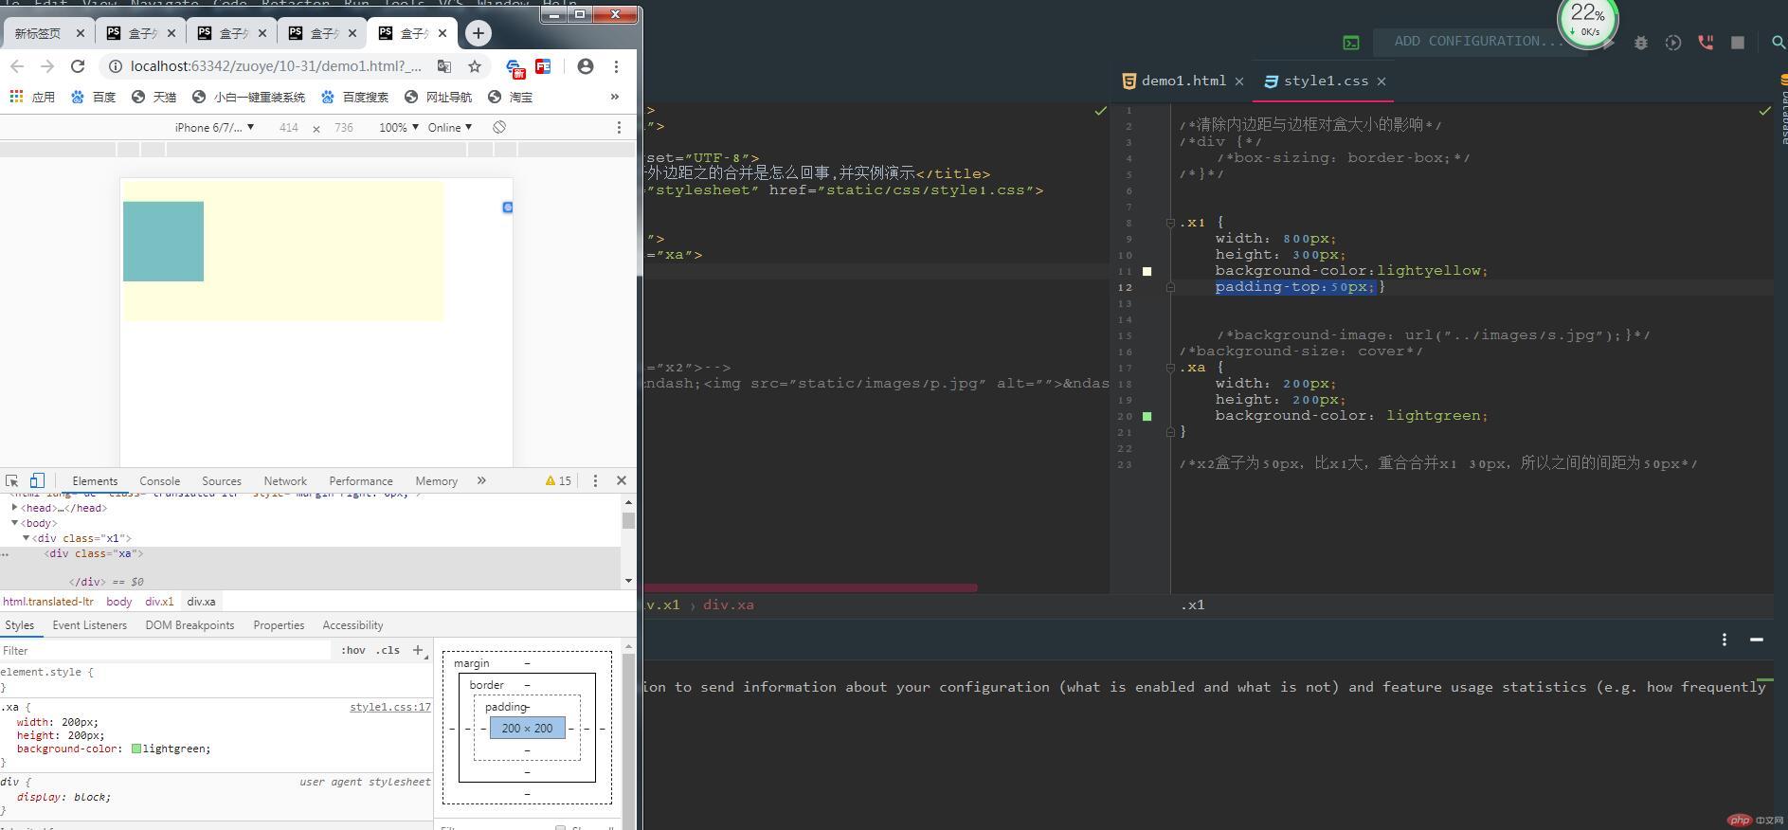Open the Online throttling dropdown
The image size is (1788, 830).
pyautogui.click(x=449, y=127)
